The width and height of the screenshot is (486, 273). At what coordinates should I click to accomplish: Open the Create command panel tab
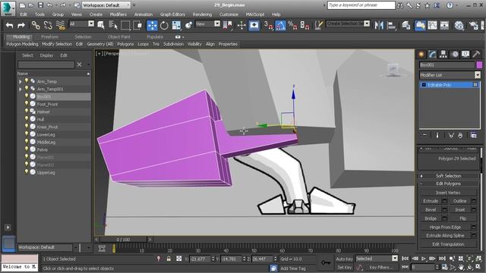pyautogui.click(x=421, y=54)
